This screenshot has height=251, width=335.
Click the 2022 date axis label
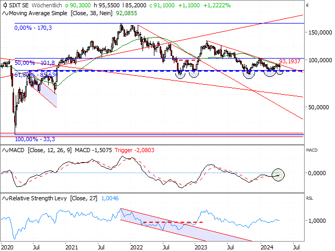pyautogui.click(x=137, y=247)
